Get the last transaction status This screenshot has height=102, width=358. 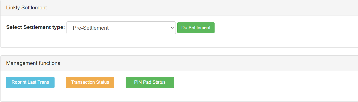(90, 82)
